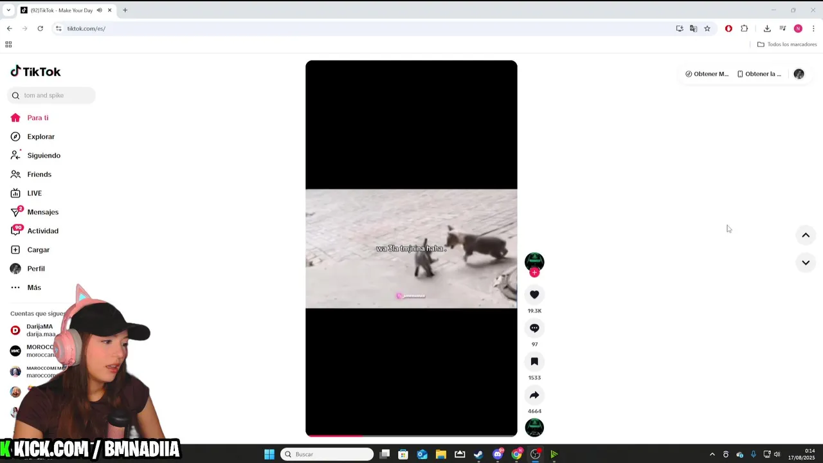Open Task View on the taskbar

point(384,454)
